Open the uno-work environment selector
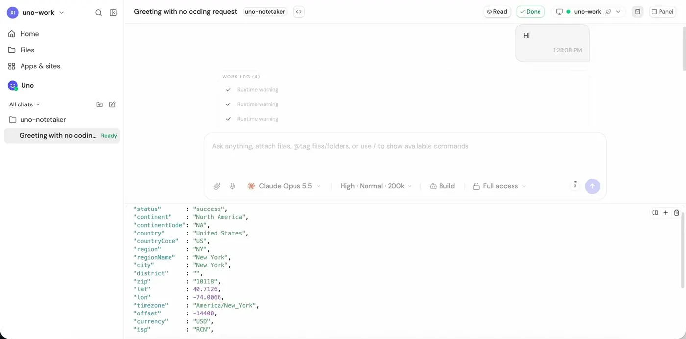 tap(588, 12)
